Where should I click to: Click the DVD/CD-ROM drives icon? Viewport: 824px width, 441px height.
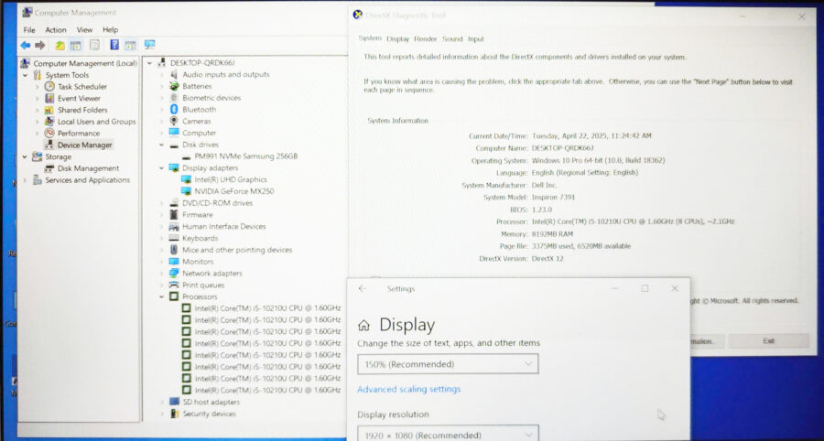coord(174,203)
